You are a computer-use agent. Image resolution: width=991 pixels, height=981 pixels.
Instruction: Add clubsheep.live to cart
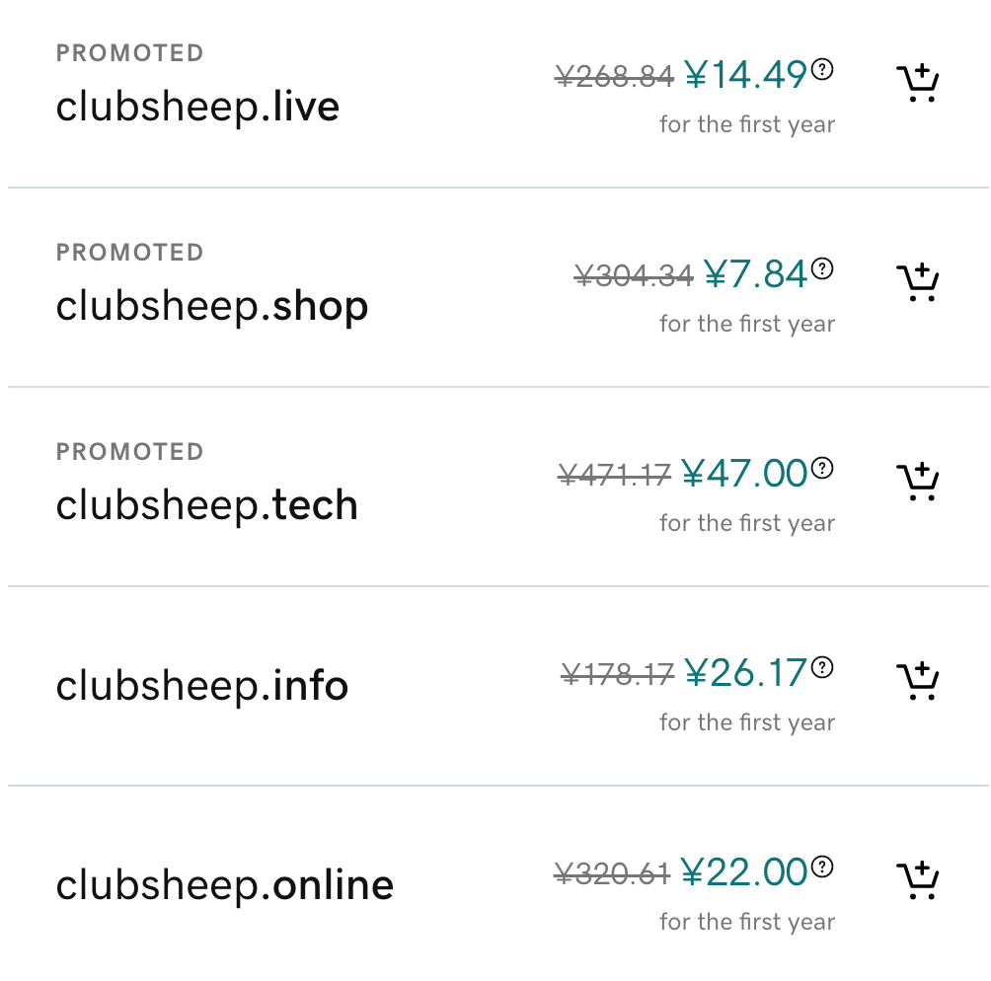[x=918, y=83]
